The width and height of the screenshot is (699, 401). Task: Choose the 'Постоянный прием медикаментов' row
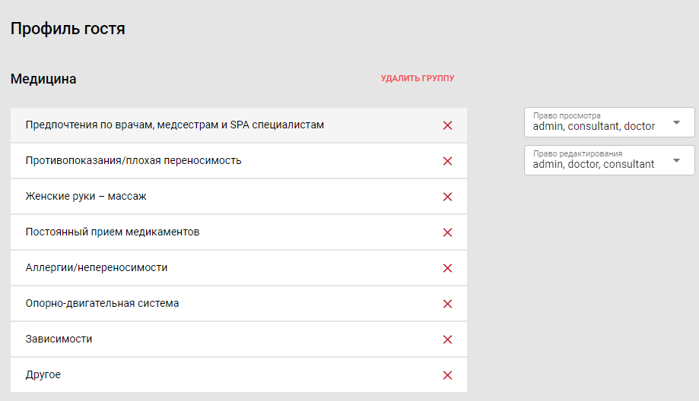click(113, 232)
